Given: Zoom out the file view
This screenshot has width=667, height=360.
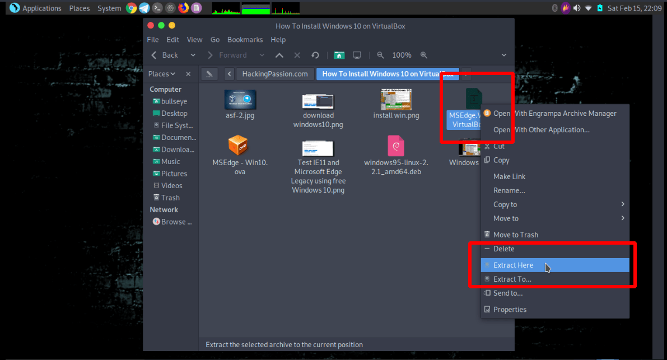Looking at the screenshot, I should (380, 55).
